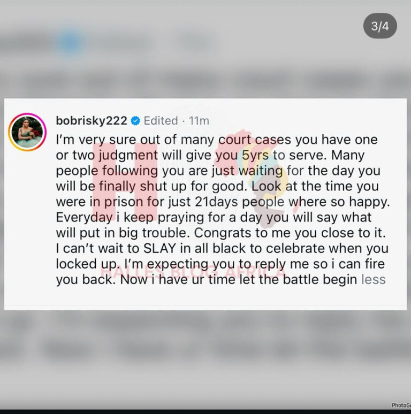Collapse the caption with the less link
The width and height of the screenshot is (411, 414).
pyautogui.click(x=374, y=279)
